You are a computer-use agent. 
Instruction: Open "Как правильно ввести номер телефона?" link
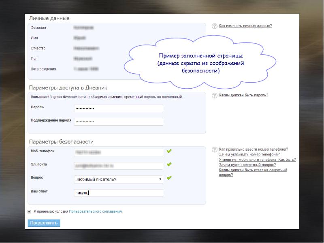click(x=253, y=149)
